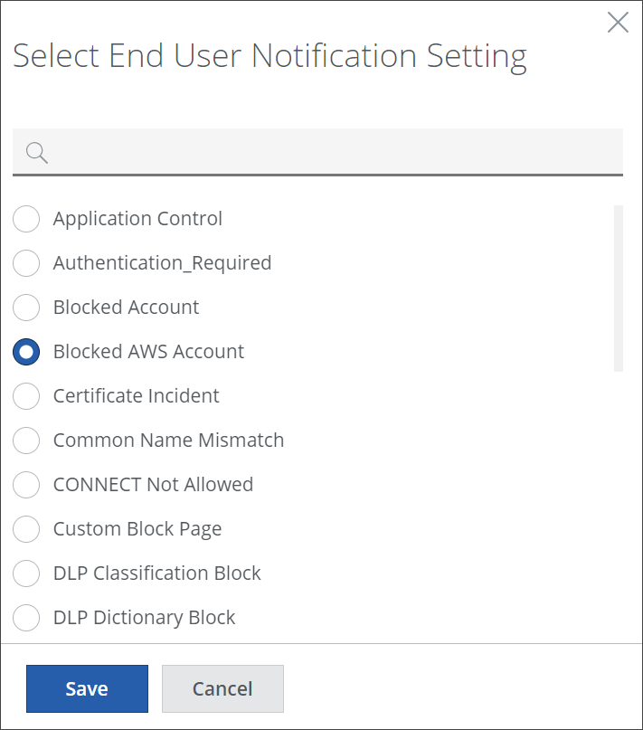Close the dialog with the X icon
Image resolution: width=643 pixels, height=730 pixels.
[618, 23]
